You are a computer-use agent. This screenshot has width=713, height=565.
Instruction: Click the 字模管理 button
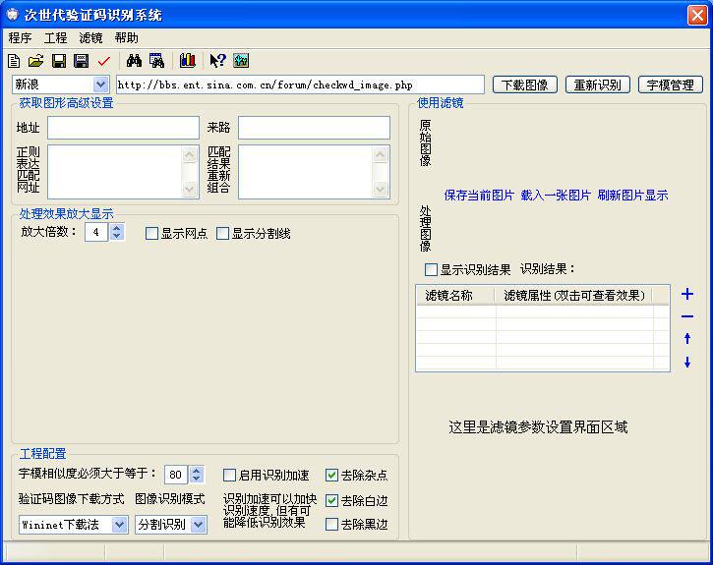(671, 85)
